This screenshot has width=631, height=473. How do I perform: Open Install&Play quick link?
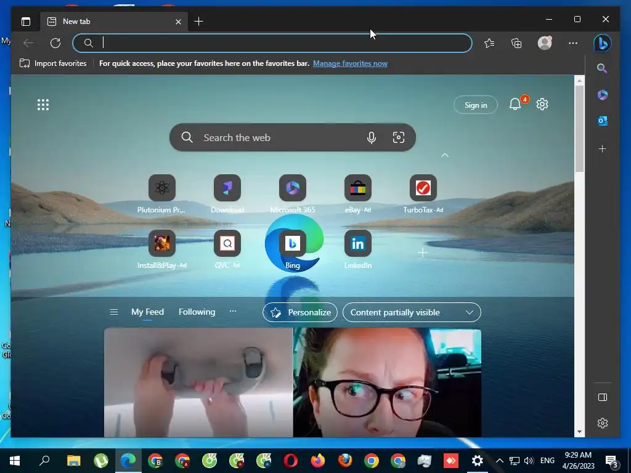[162, 249]
